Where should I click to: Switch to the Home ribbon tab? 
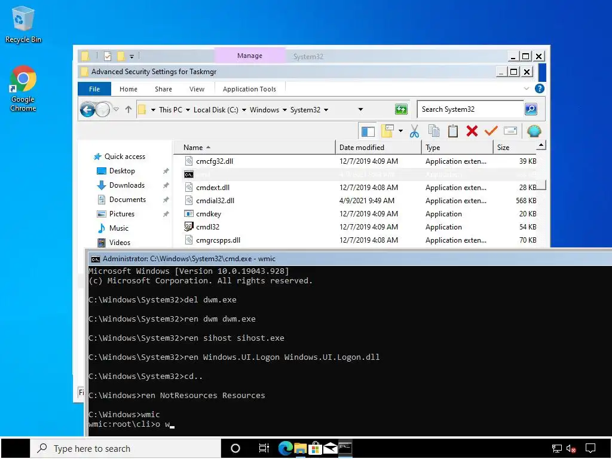tap(128, 89)
